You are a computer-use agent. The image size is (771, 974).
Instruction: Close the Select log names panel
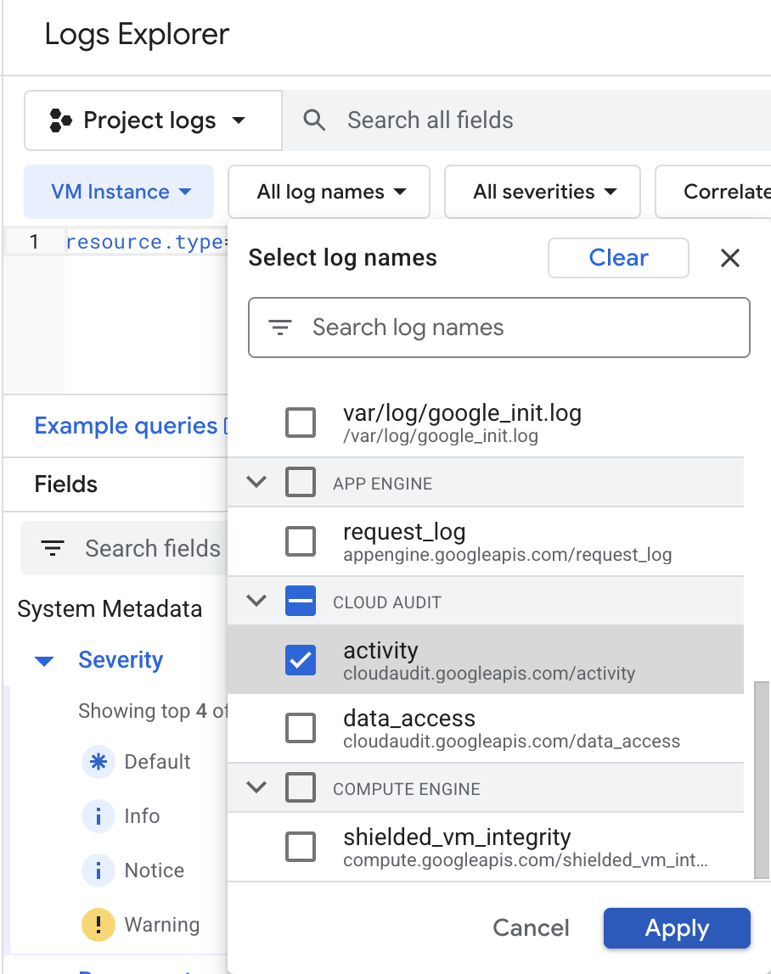tap(730, 258)
